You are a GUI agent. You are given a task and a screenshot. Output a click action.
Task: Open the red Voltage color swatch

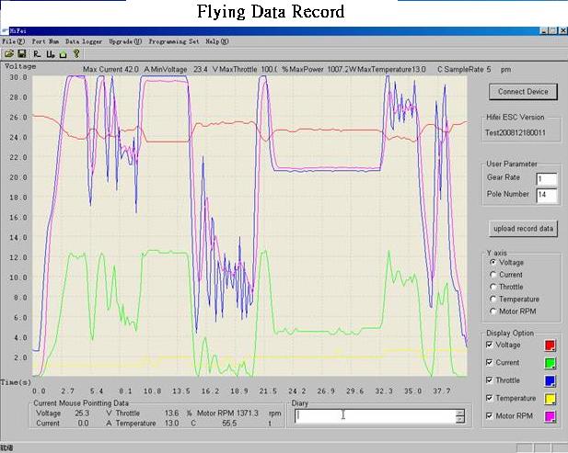pos(551,345)
